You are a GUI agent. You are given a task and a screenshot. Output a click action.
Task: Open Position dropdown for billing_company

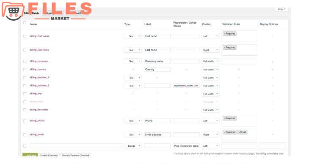tap(210, 61)
